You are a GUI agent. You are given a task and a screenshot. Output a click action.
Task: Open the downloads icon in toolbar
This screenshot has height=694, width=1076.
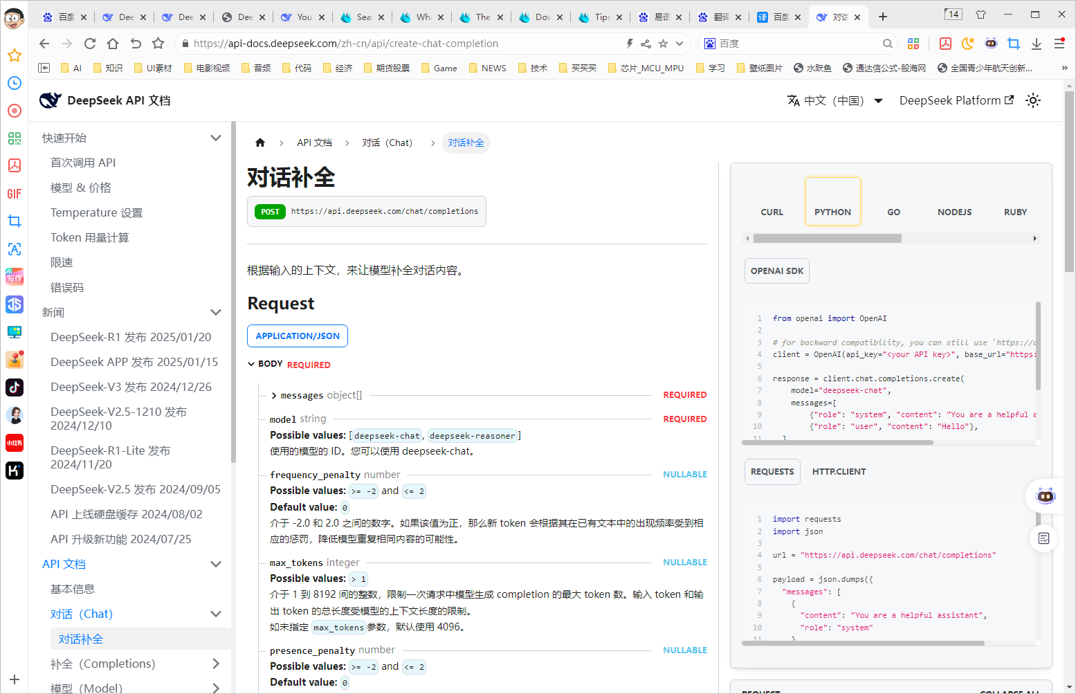click(x=1037, y=44)
